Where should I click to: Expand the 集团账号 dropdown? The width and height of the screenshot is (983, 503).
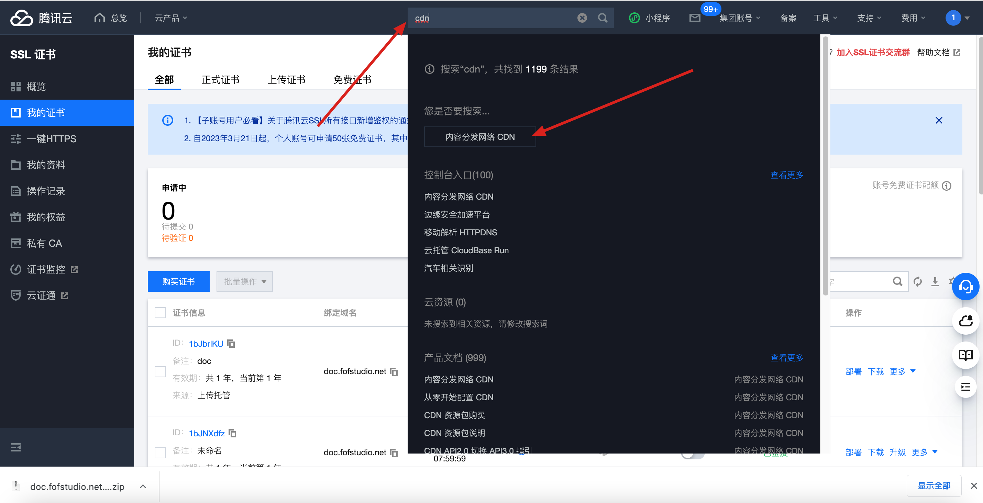[x=740, y=18]
